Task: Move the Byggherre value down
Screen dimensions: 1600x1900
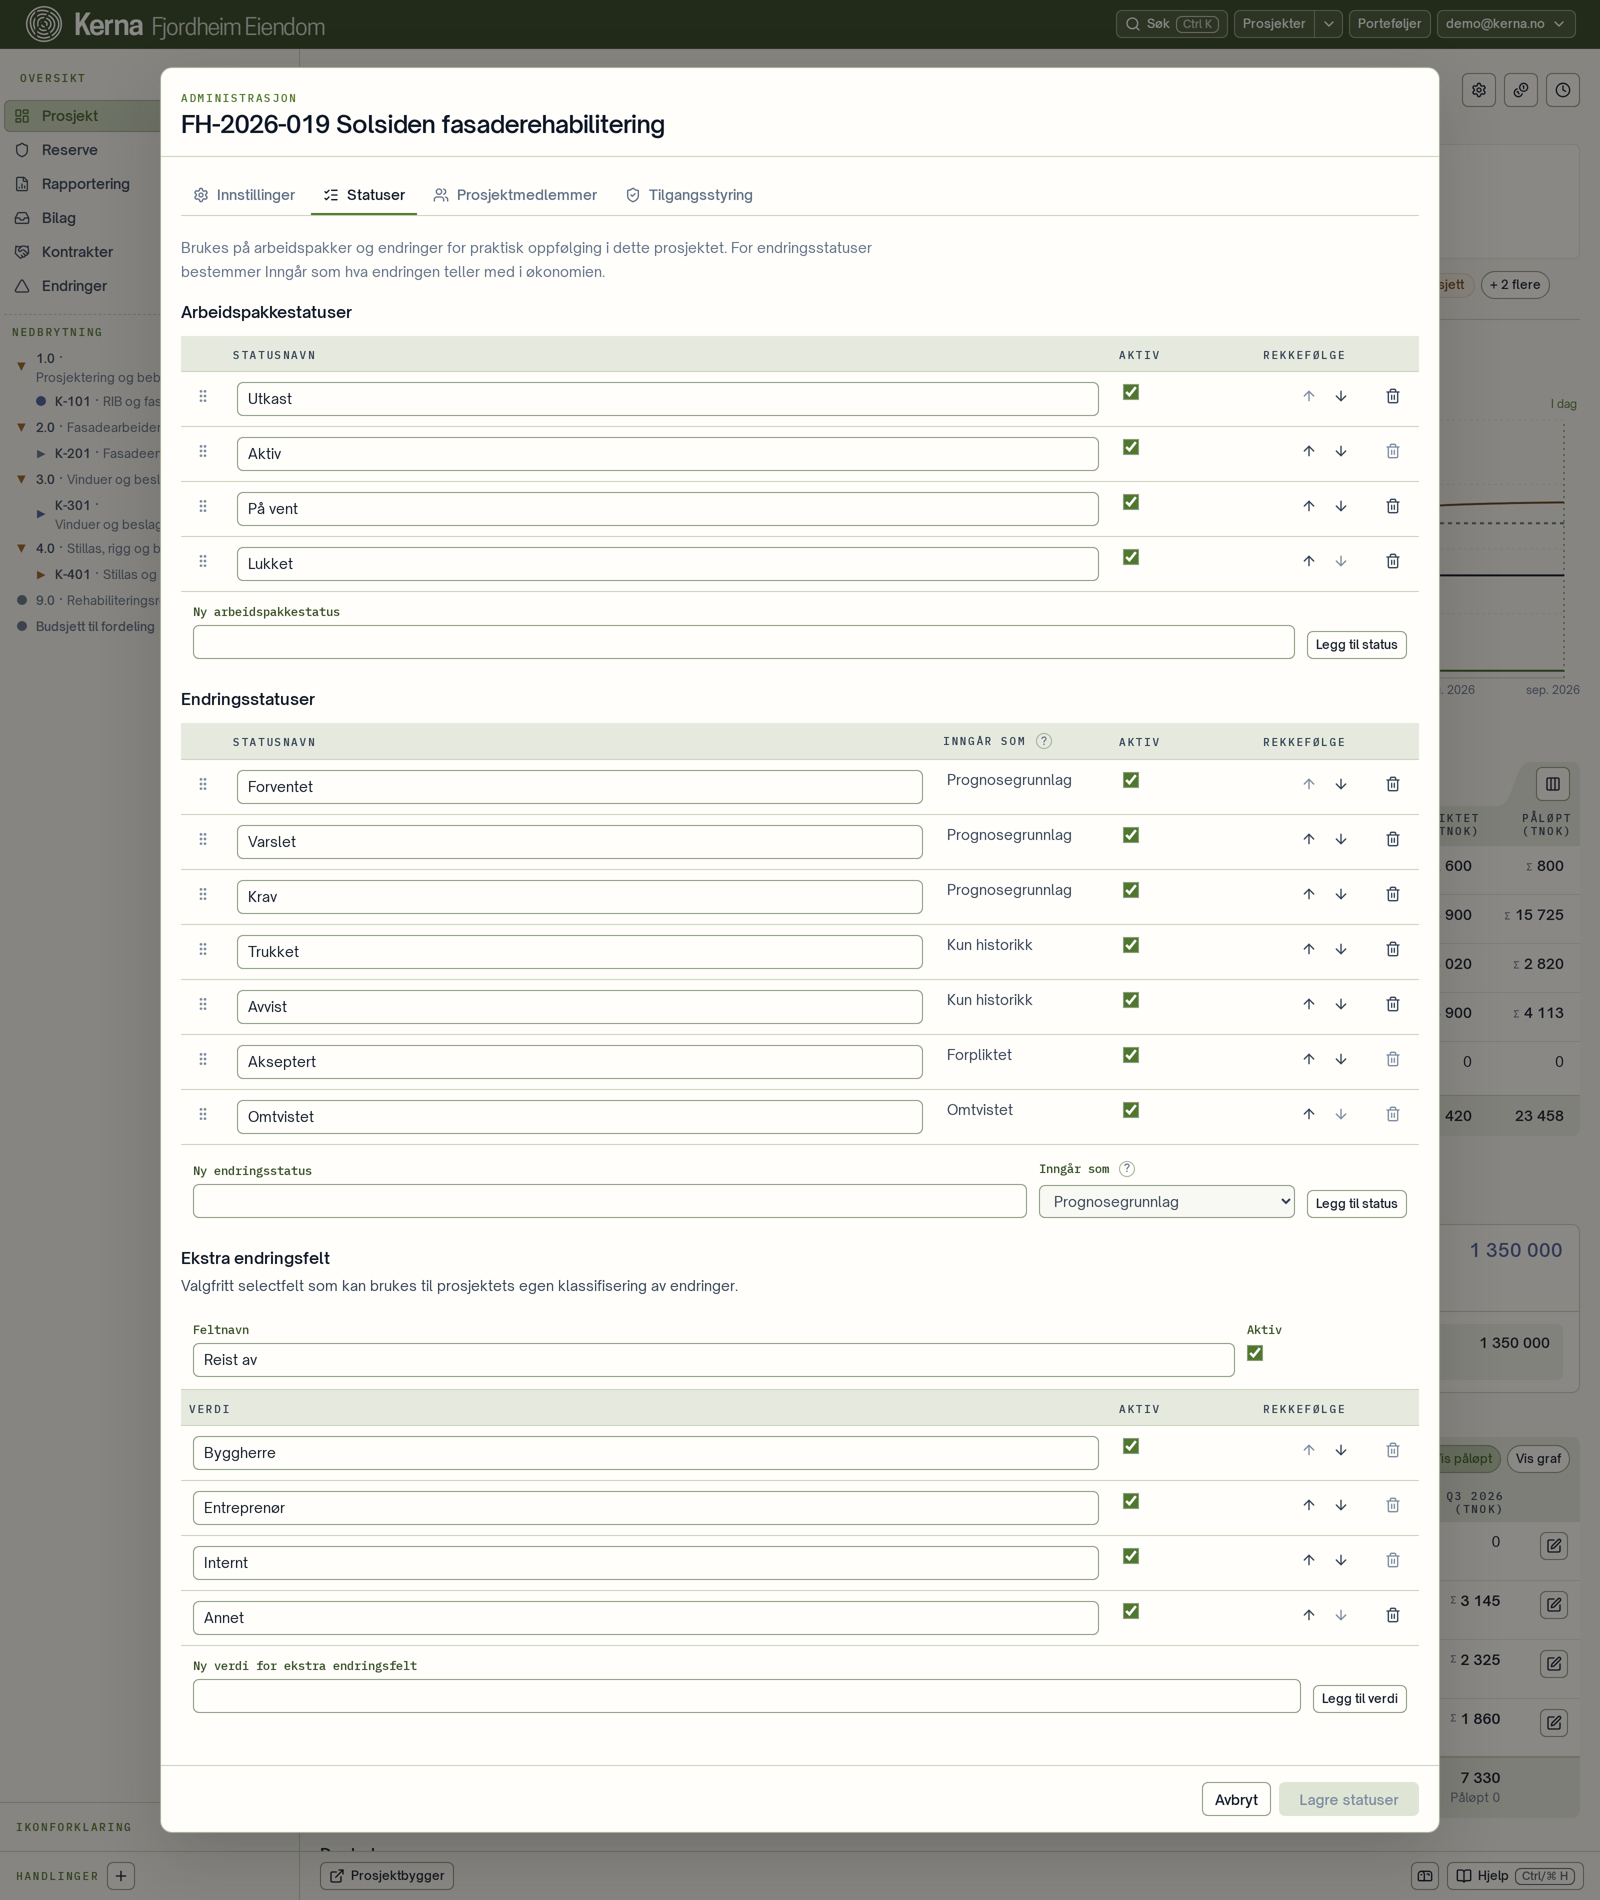Action: [x=1340, y=1450]
